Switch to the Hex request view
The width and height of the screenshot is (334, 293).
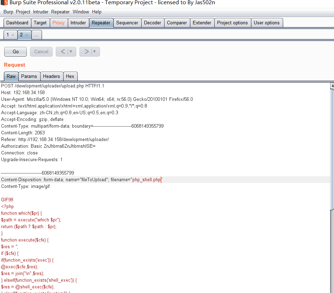(70, 77)
